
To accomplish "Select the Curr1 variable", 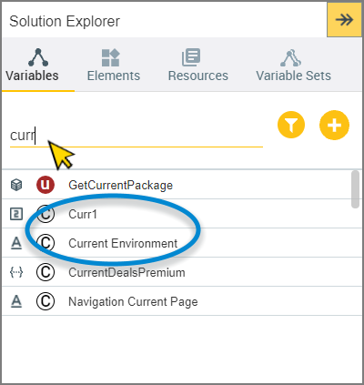I will 177,214.
